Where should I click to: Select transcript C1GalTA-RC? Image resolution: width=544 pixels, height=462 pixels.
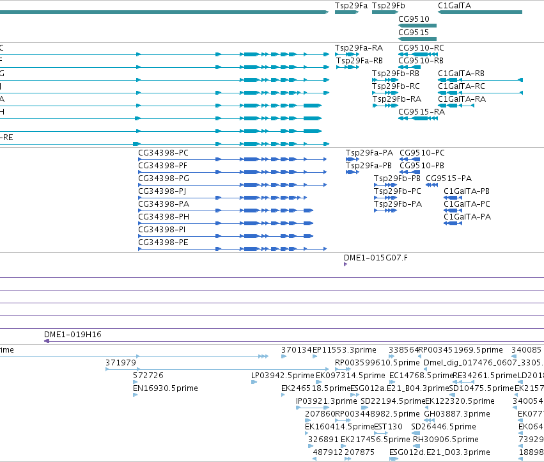(461, 86)
